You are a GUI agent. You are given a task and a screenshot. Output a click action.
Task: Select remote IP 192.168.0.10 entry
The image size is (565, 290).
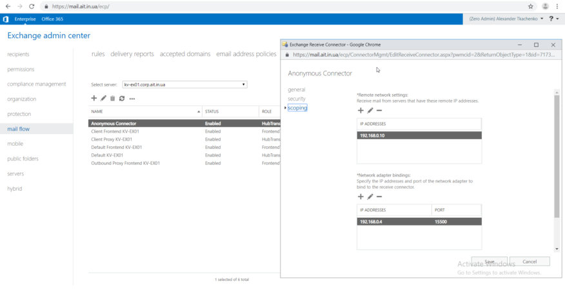419,135
